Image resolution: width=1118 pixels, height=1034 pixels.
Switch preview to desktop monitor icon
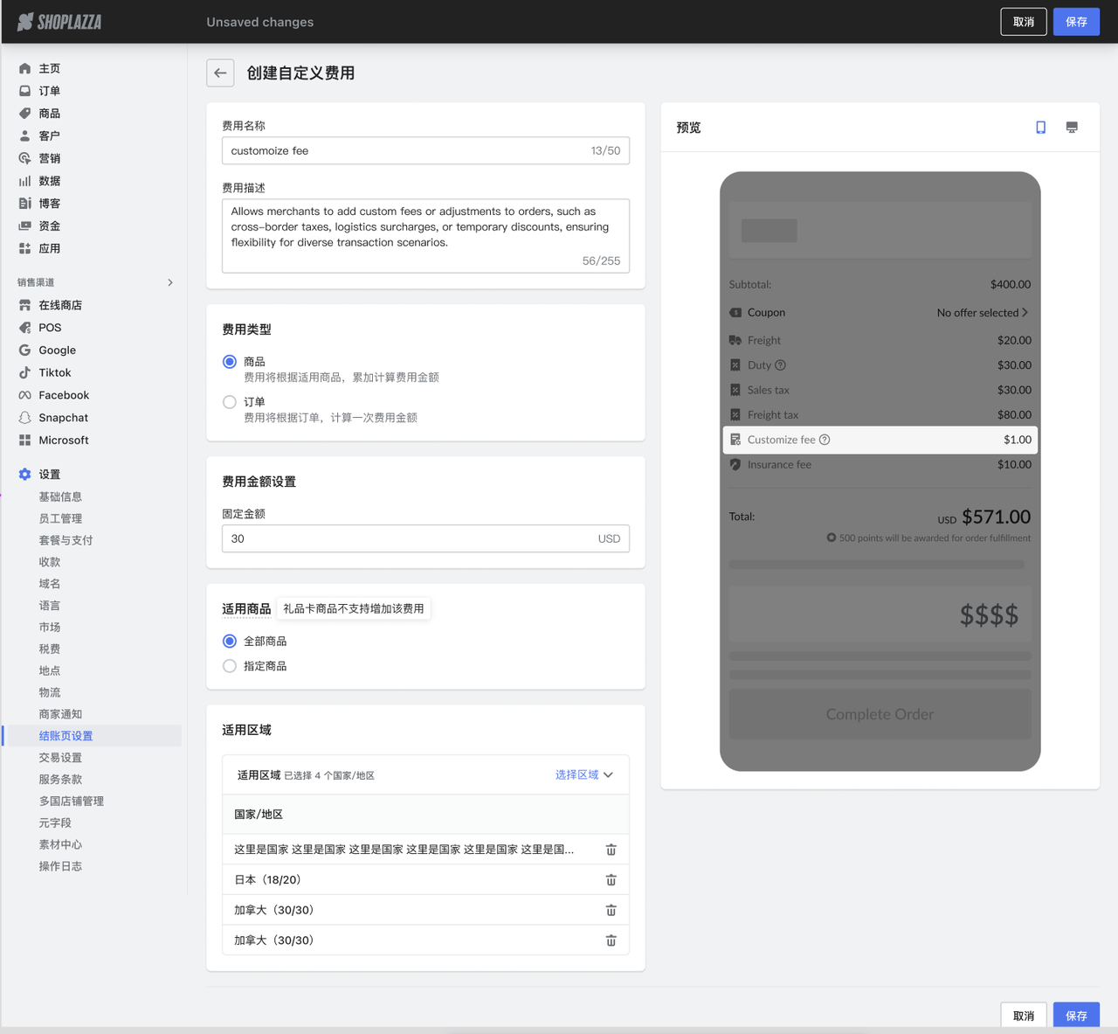[x=1072, y=128]
